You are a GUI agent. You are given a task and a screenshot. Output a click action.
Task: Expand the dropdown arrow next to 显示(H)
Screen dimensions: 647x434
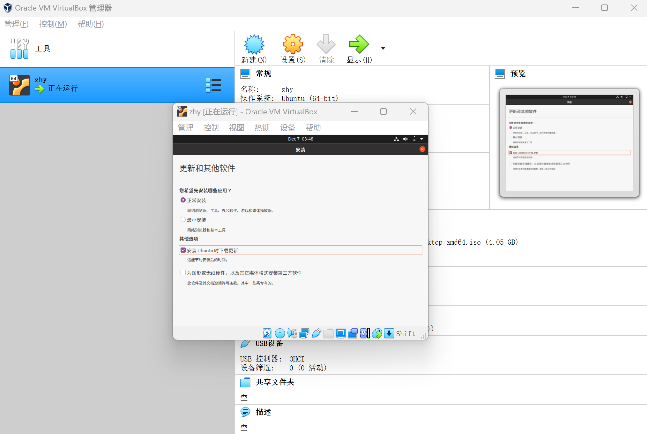pos(383,48)
